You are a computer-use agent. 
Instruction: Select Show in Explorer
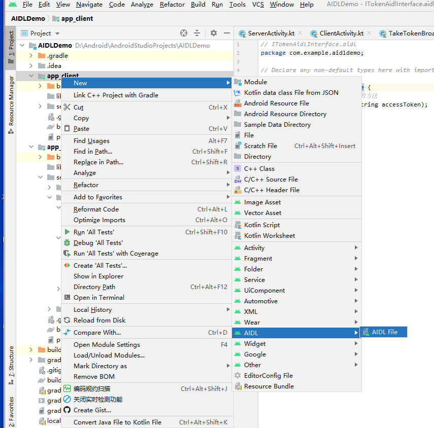coord(147,276)
